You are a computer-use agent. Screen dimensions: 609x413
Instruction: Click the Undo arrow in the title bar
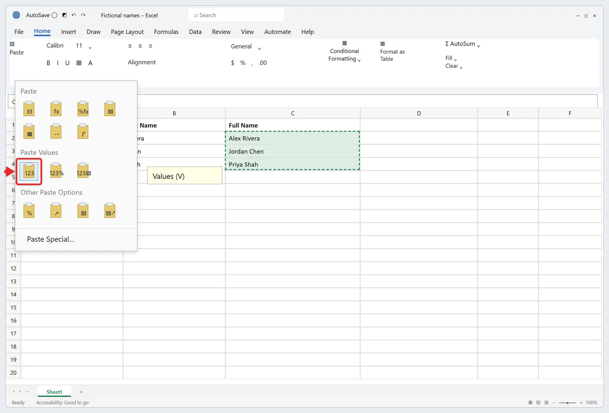(74, 15)
